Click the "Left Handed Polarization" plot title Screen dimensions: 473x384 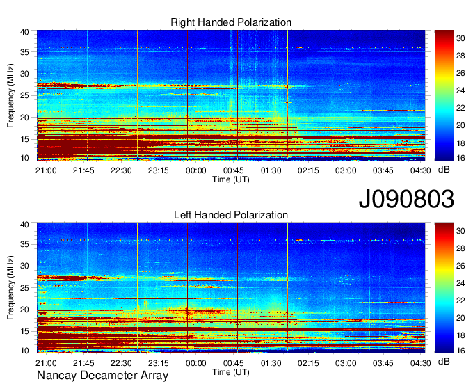coord(231,215)
